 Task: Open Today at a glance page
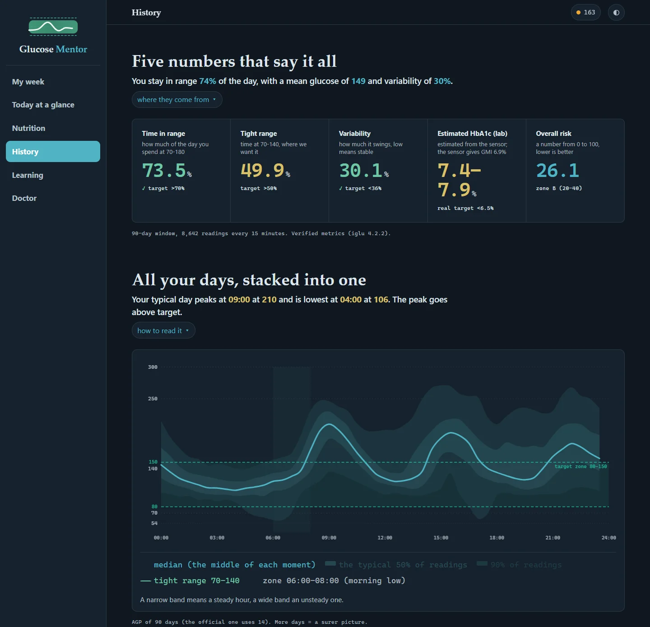click(53, 105)
